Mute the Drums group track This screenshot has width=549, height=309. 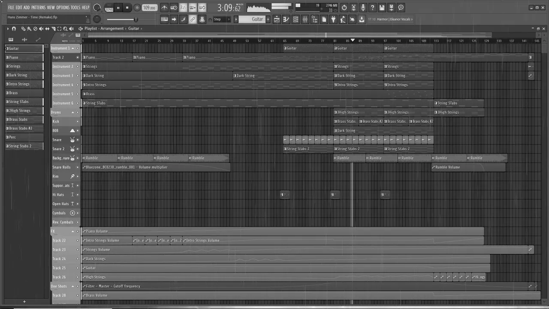pos(78,112)
